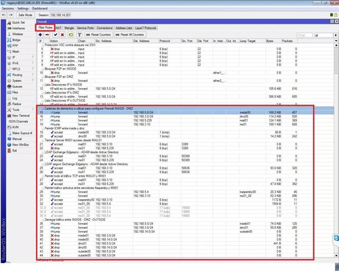
Task: Add a new firewall rule with plus icon
Action: (40, 35)
